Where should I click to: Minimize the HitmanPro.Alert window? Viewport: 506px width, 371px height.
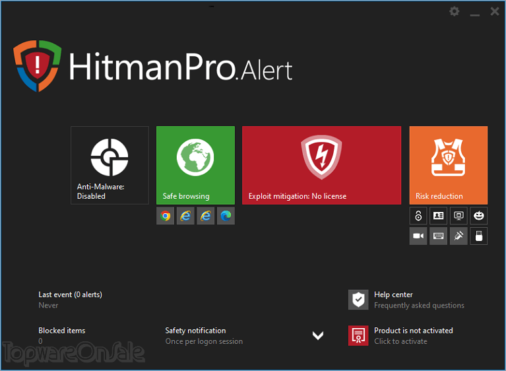(x=474, y=14)
